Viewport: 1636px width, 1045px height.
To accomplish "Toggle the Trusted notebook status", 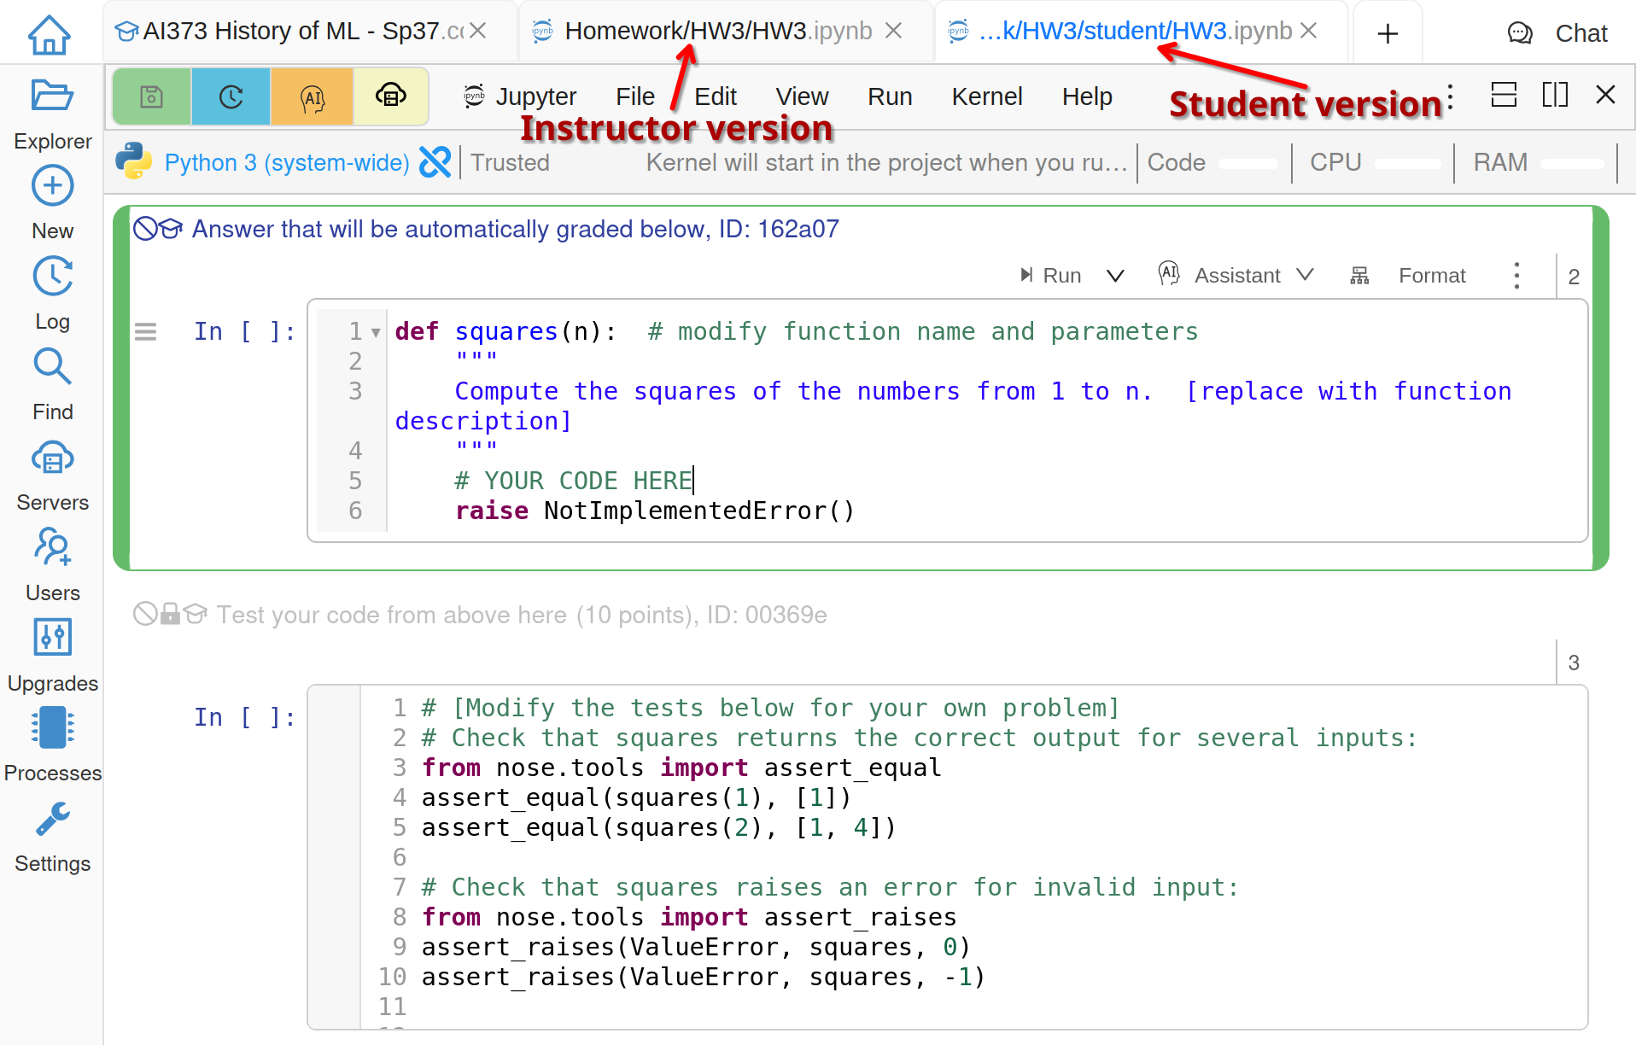I will point(510,162).
